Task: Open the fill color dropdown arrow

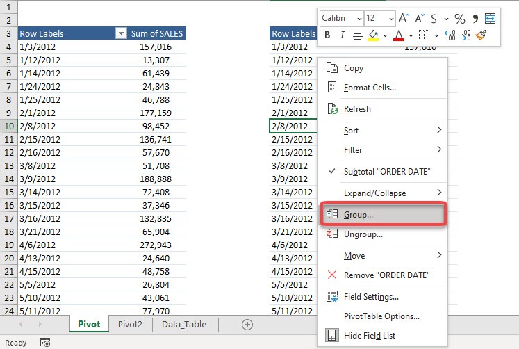Action: [385, 35]
